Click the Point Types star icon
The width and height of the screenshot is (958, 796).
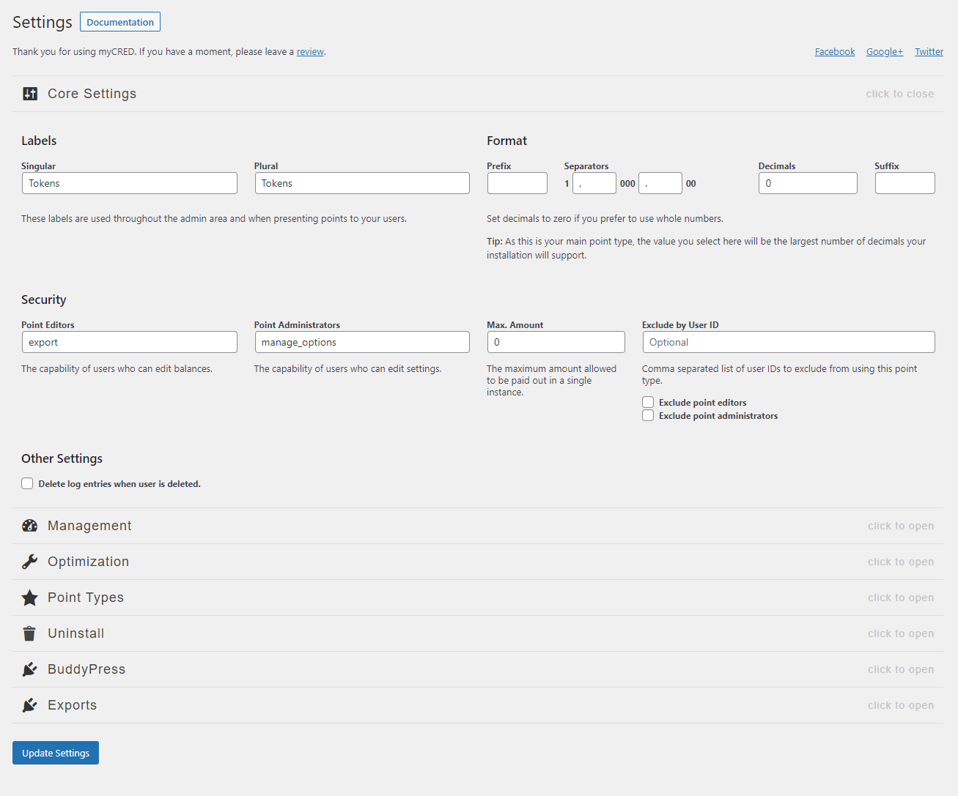click(x=30, y=598)
